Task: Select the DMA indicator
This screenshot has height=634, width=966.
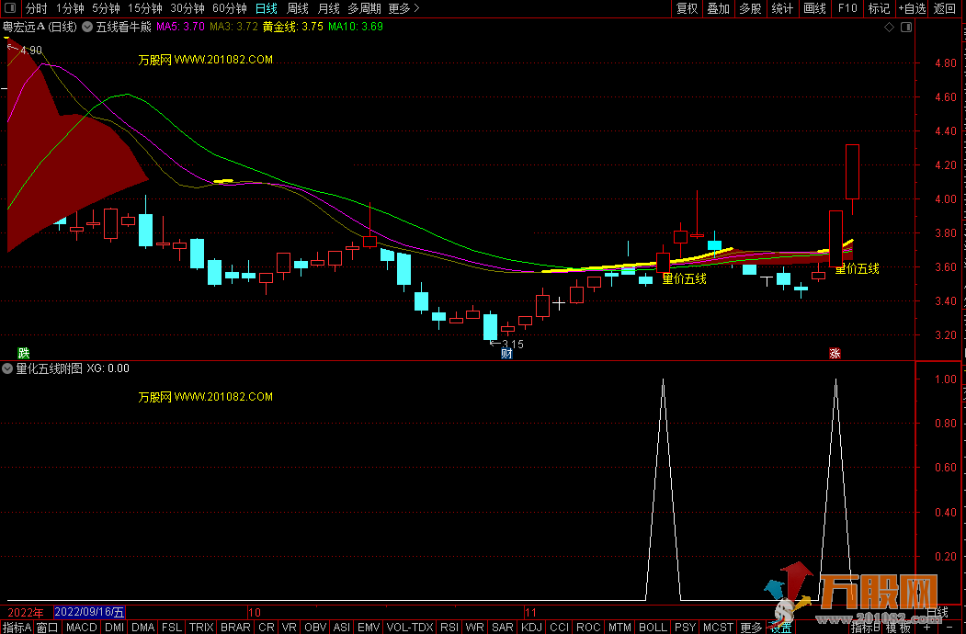Action: [x=143, y=628]
